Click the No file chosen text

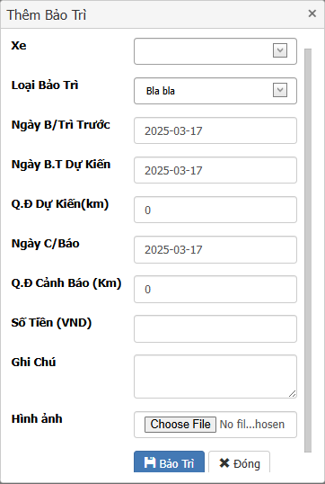click(252, 425)
